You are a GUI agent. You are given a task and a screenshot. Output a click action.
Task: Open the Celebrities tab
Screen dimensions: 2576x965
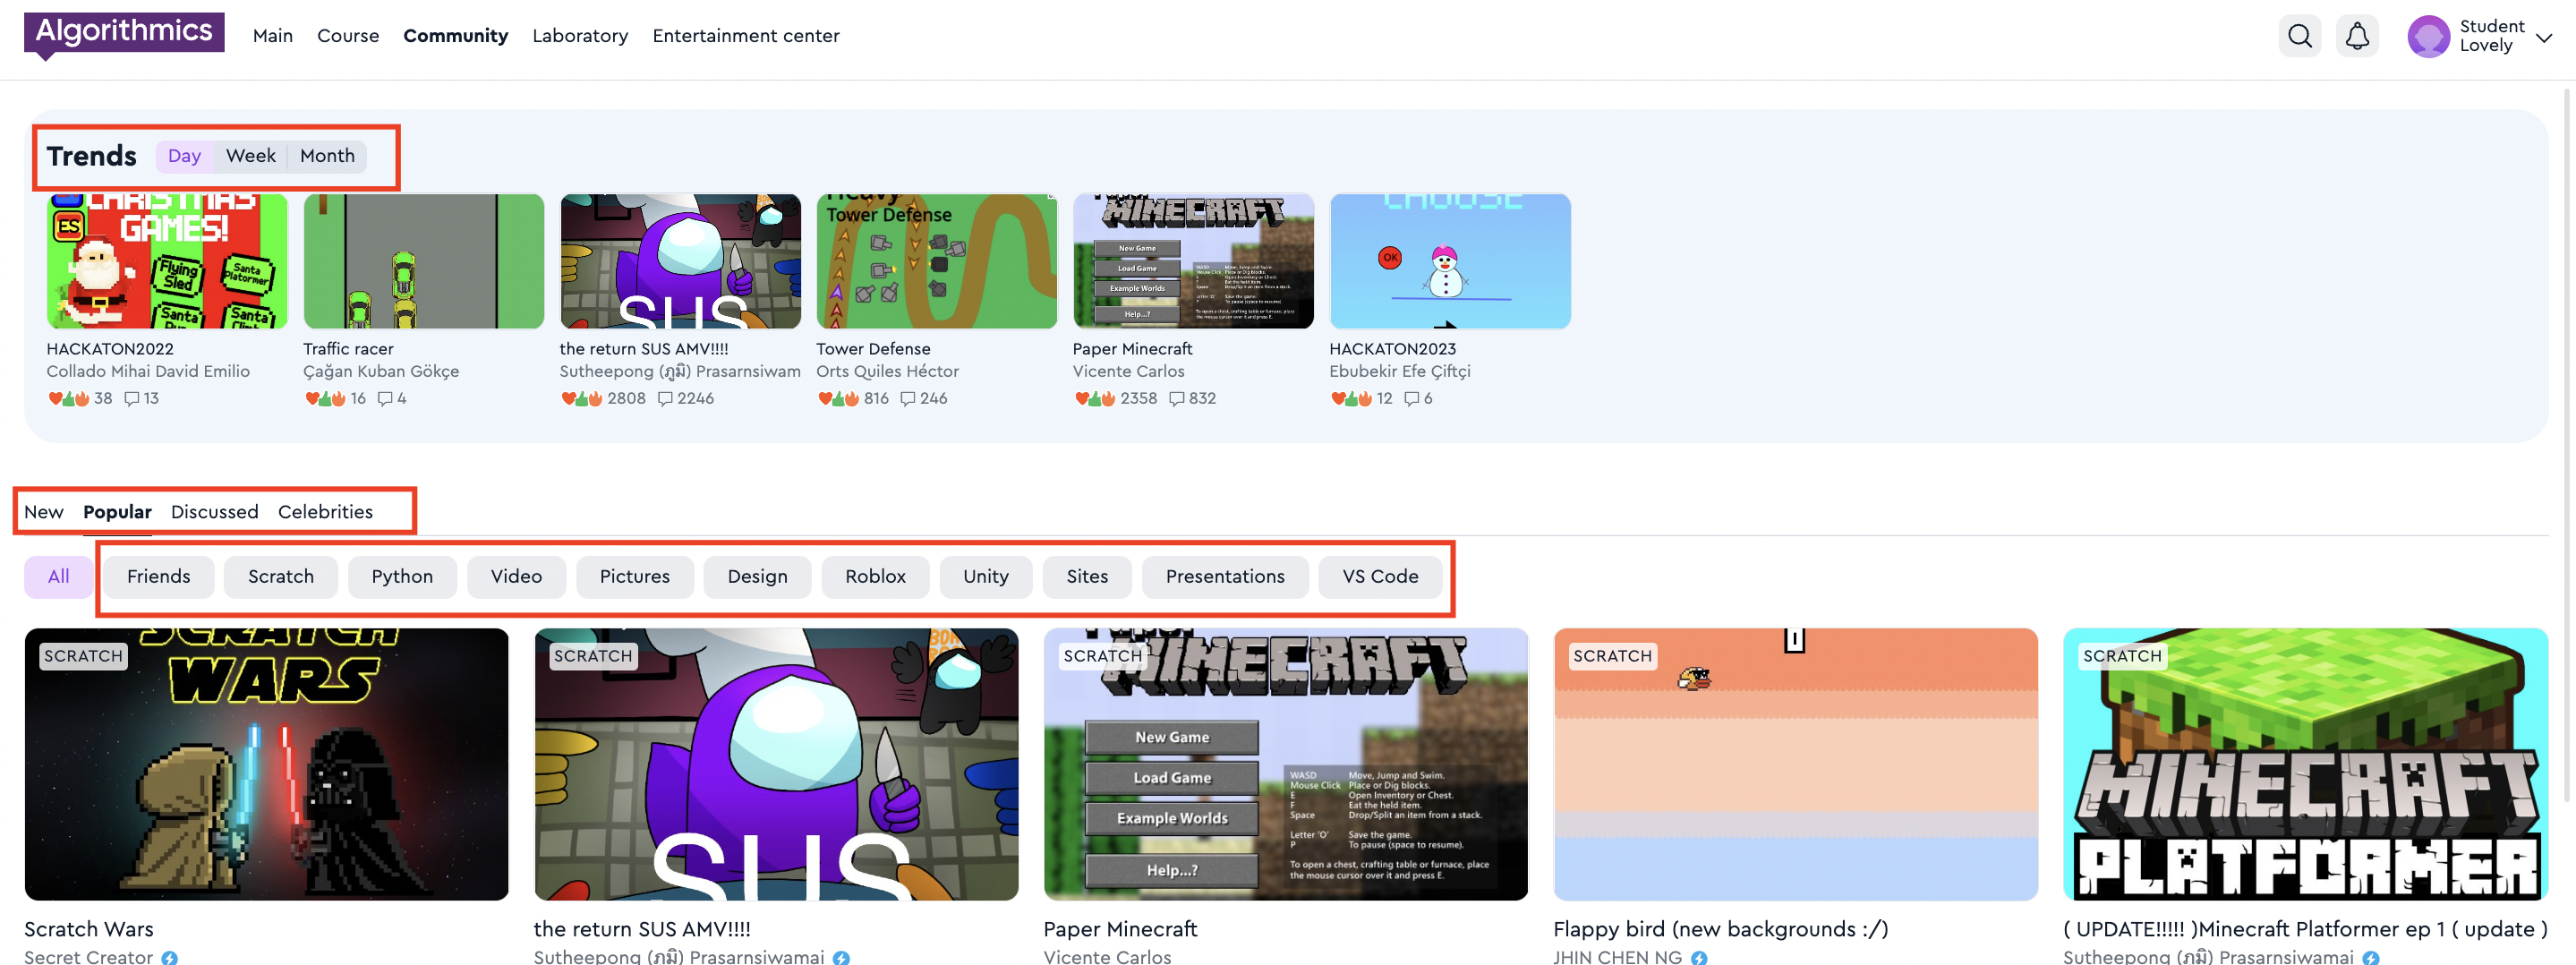tap(325, 512)
